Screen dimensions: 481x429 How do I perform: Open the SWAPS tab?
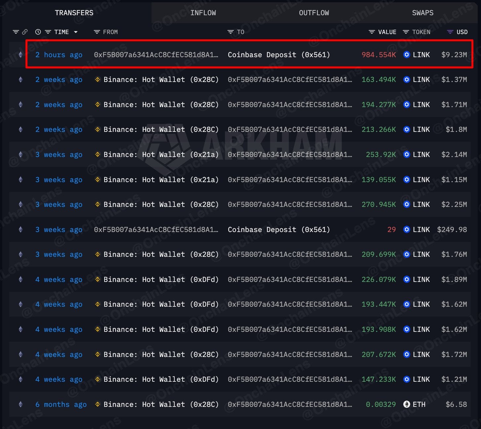click(x=422, y=13)
